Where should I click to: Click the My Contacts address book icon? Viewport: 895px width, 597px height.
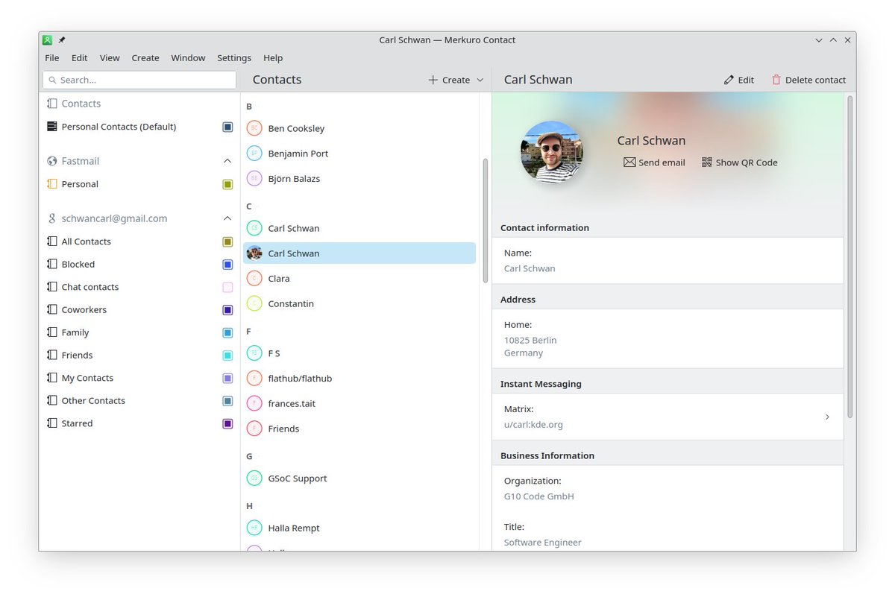click(51, 378)
